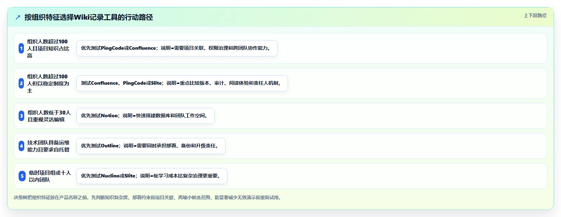Select the condition '临时项目组或十人以内团队'
This screenshot has height=217, width=561.
pyautogui.click(x=50, y=176)
